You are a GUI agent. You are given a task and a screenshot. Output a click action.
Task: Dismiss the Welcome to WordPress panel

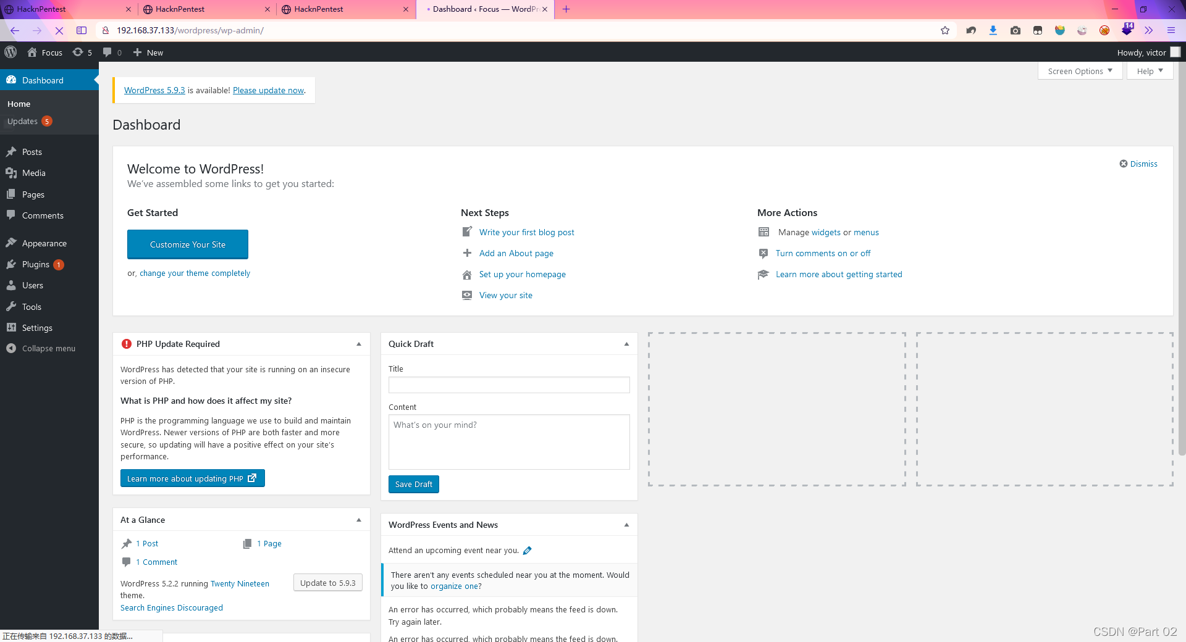click(x=1138, y=164)
